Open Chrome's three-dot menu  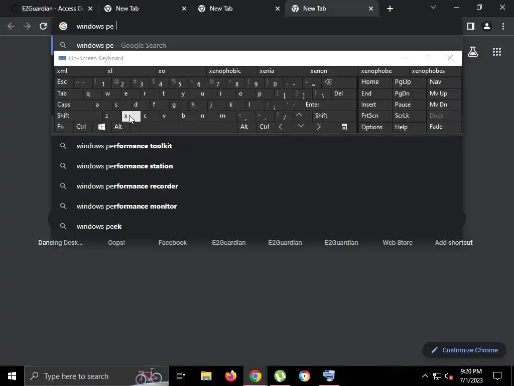503,26
